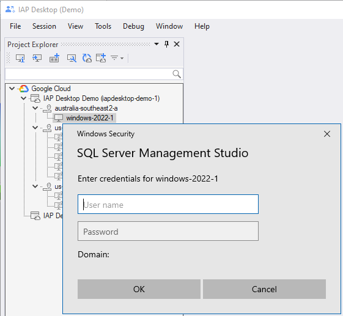The width and height of the screenshot is (343, 316).
Task: Click the IAP Desktop app icon in title bar
Action: [10, 10]
